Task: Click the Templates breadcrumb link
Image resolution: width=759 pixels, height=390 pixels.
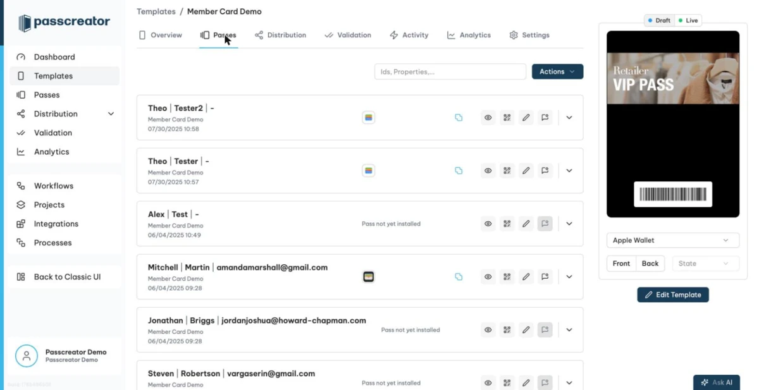Action: click(156, 11)
